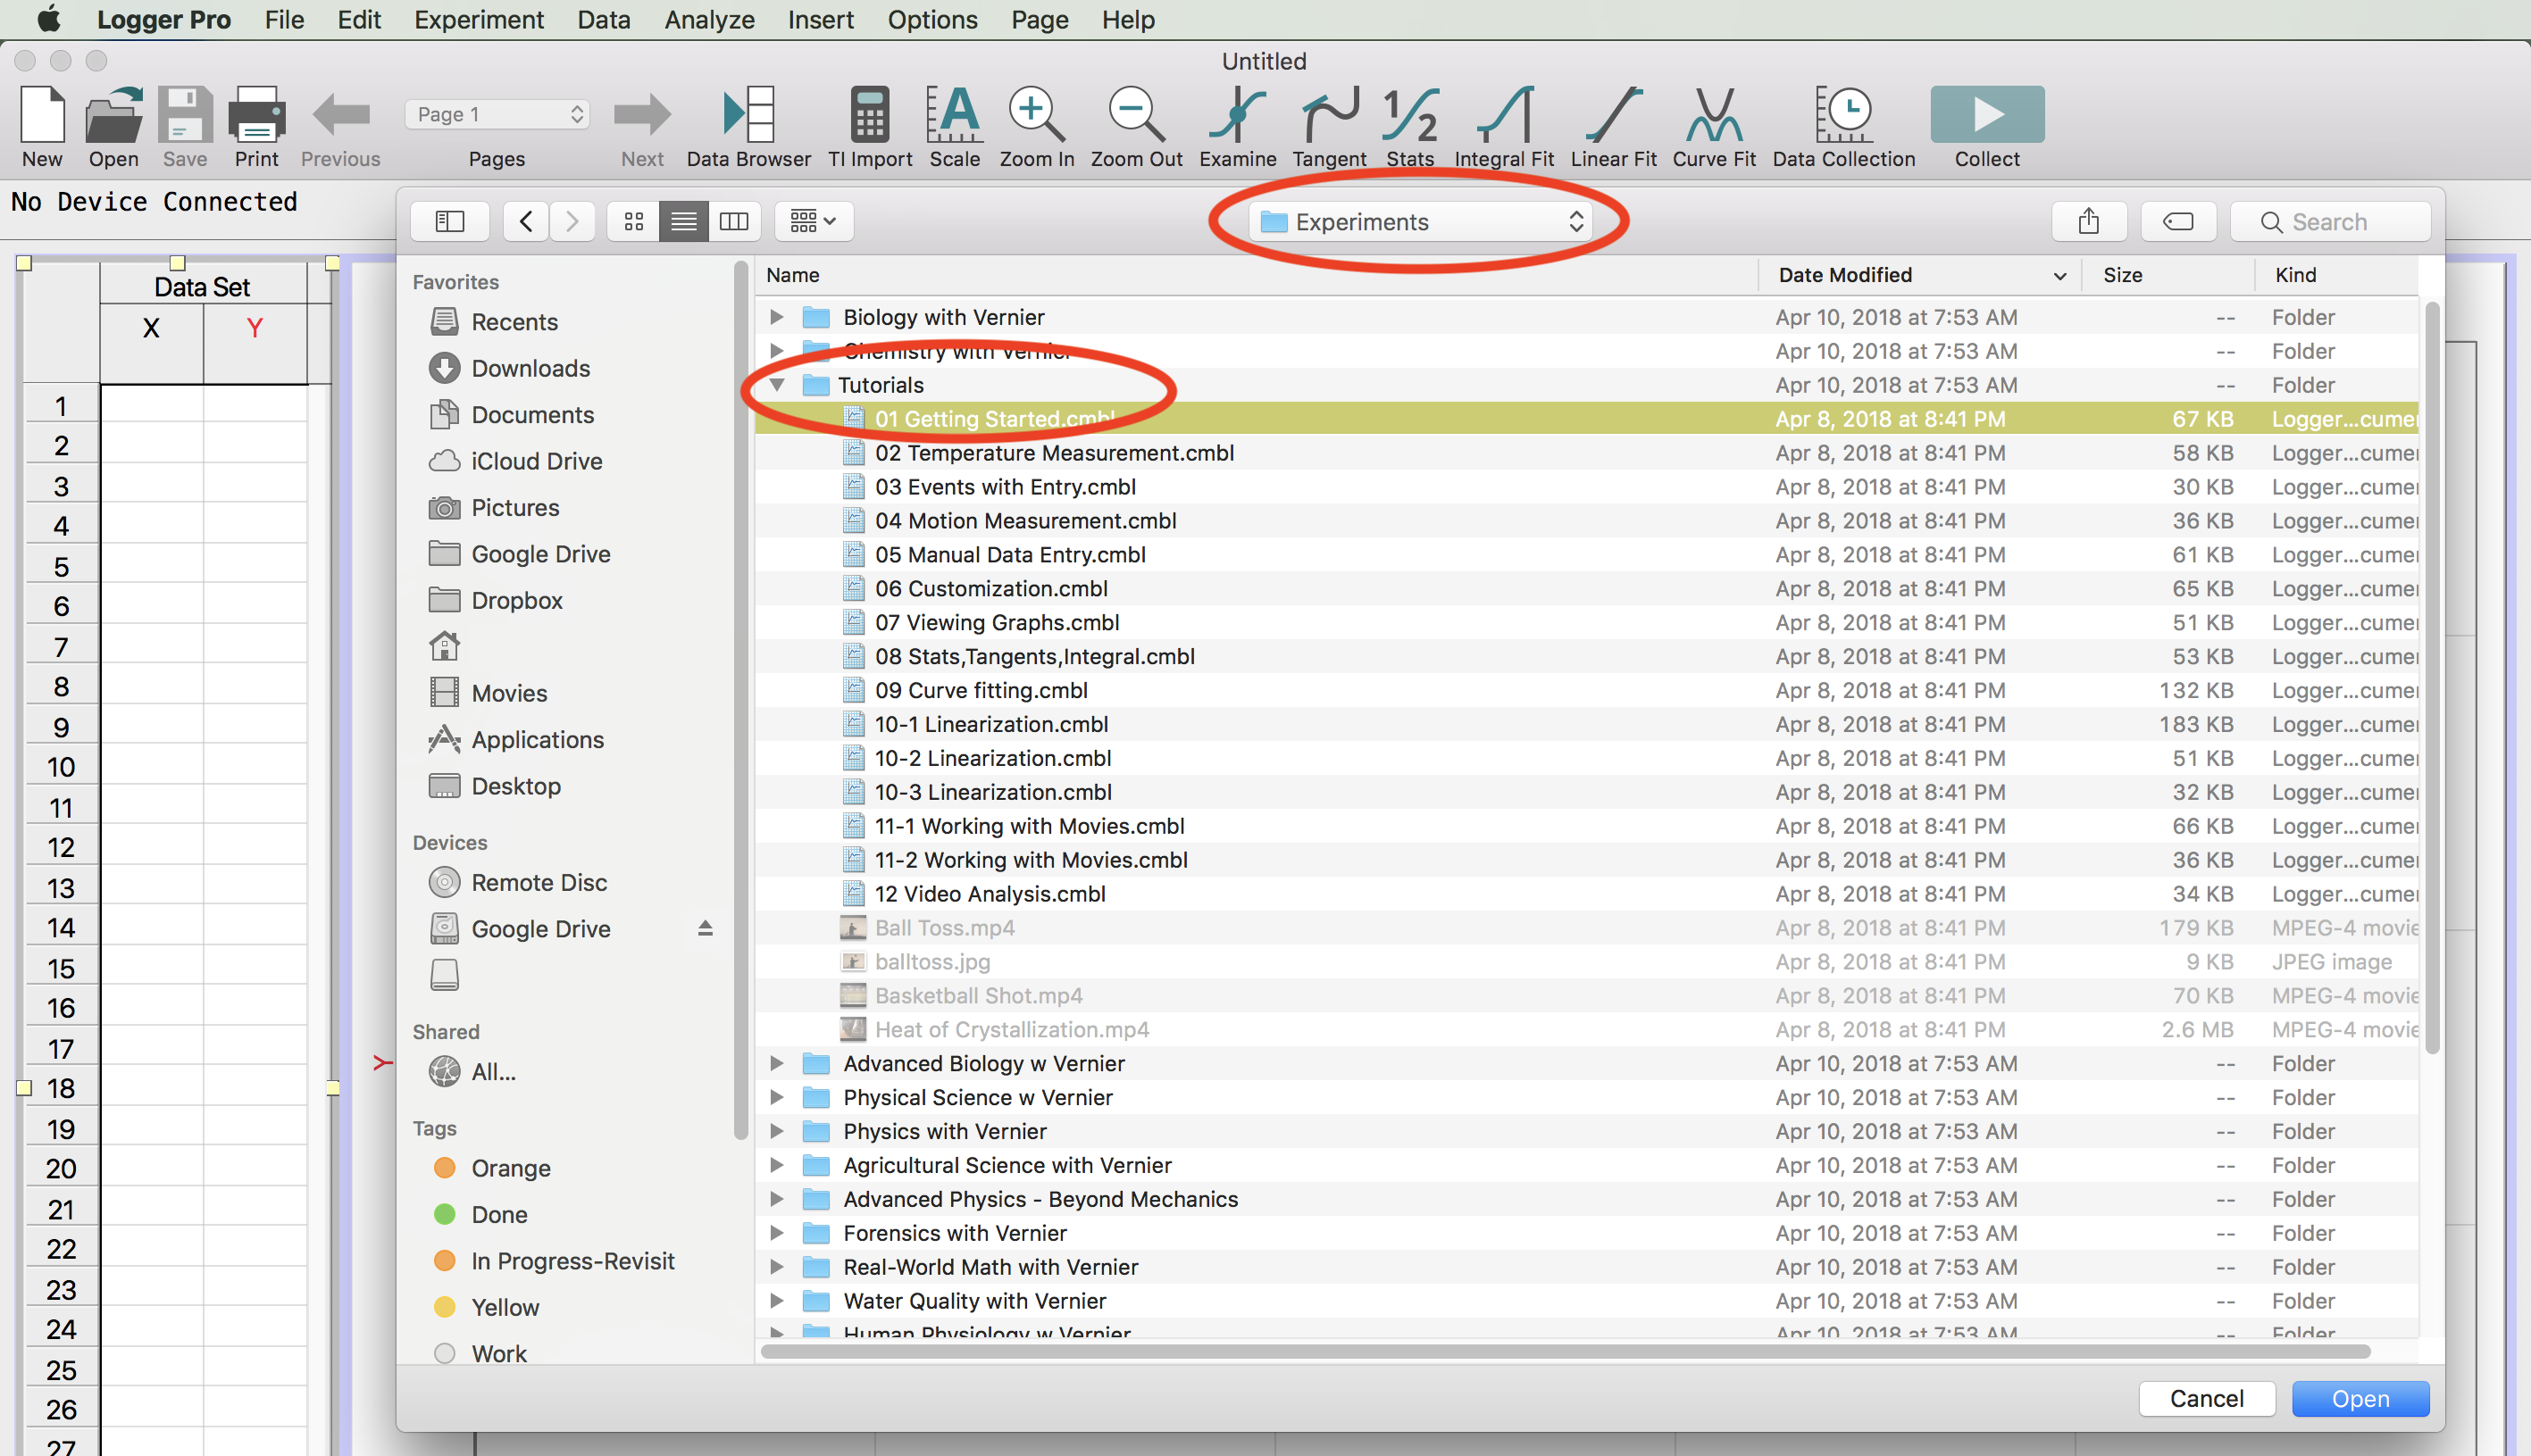
Task: Open the Apple menu
Action: [48, 18]
